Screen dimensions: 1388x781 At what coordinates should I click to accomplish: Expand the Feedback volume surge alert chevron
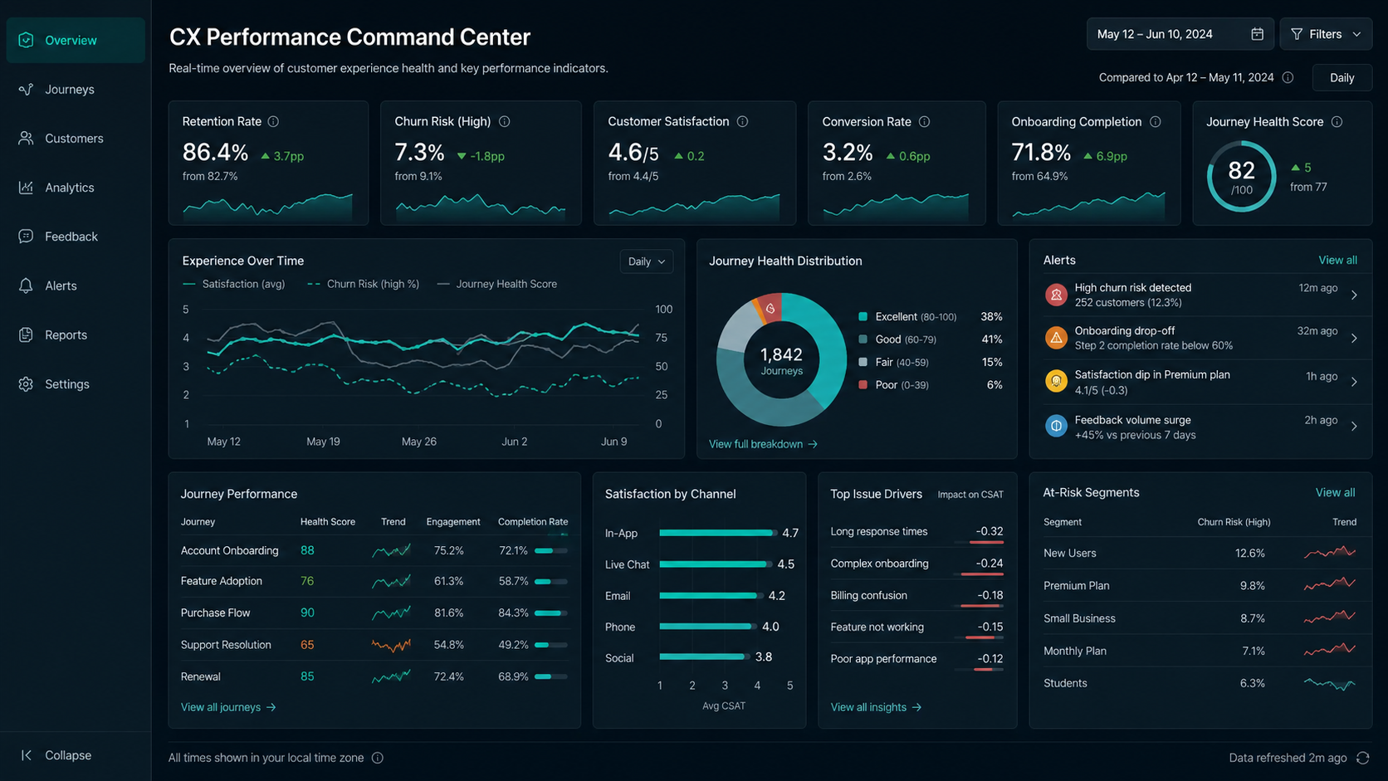[x=1354, y=426]
